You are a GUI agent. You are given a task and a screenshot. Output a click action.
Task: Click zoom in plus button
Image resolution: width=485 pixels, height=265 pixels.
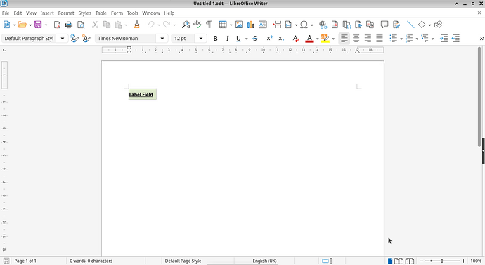463,261
